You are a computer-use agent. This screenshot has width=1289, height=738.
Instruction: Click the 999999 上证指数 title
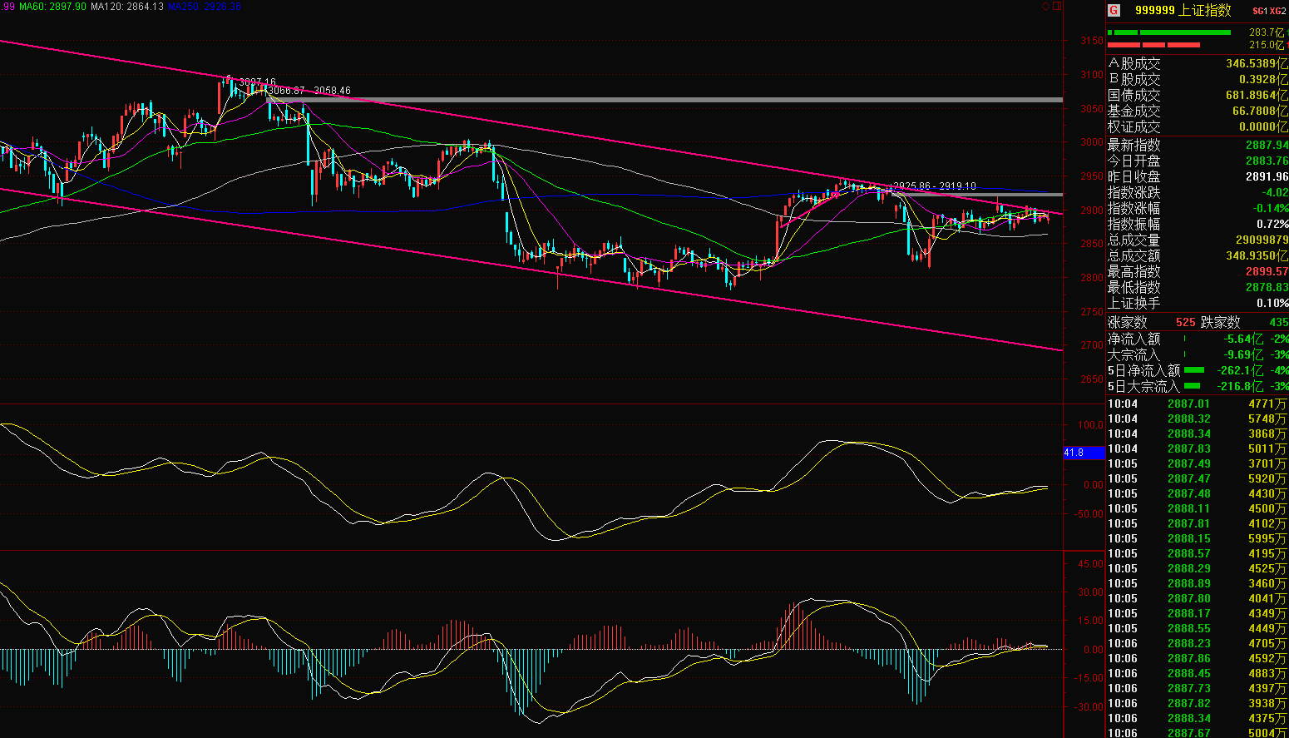click(1183, 11)
